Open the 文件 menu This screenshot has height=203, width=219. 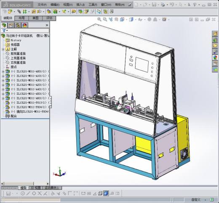pos(42,5)
